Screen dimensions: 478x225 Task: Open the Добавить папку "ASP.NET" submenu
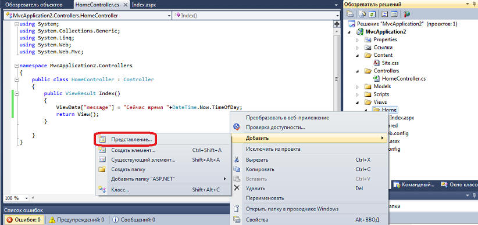click(163, 179)
